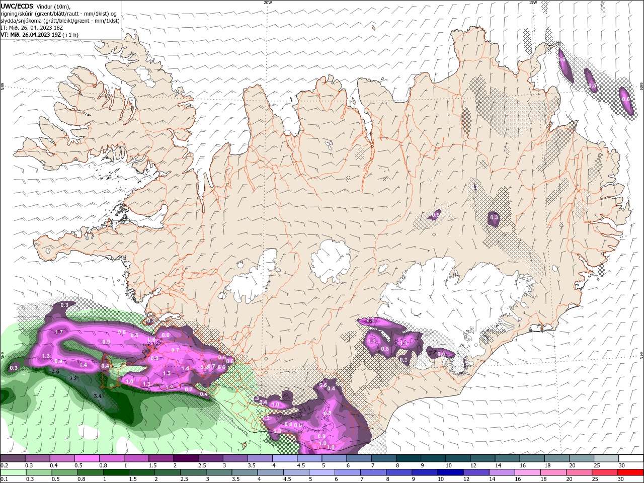This screenshot has height=483, width=644.
Task: Click the '14' label under the snow scale
Action: tap(498, 465)
